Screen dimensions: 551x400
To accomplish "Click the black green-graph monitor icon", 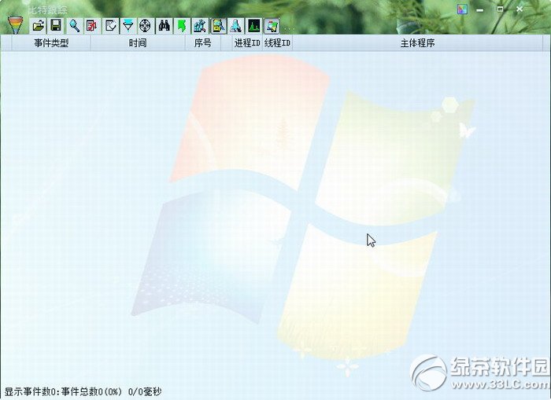I will click(253, 26).
